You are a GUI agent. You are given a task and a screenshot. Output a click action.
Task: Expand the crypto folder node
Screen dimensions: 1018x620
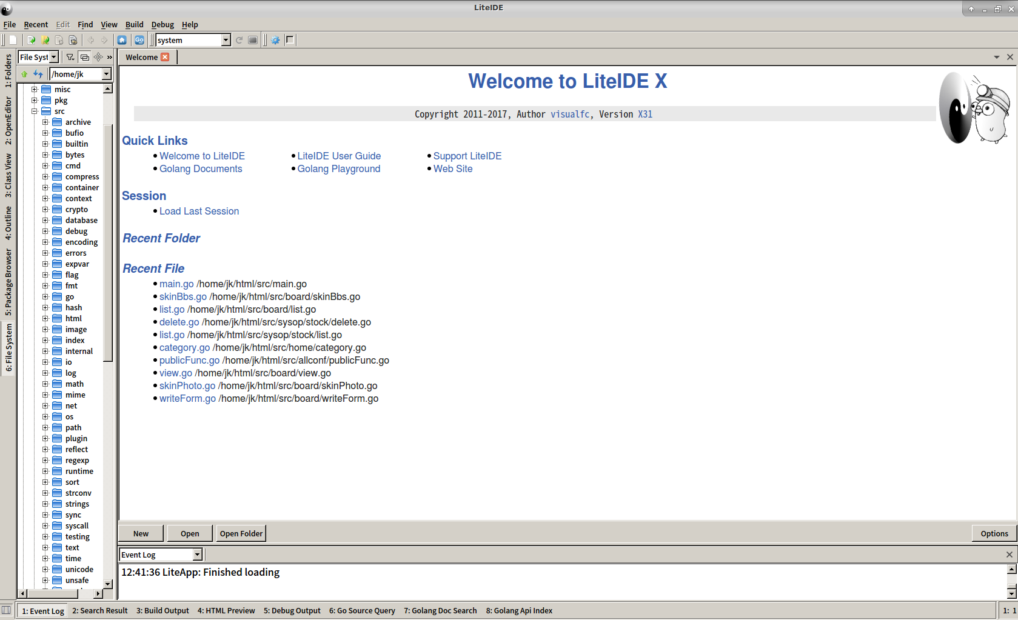point(45,209)
